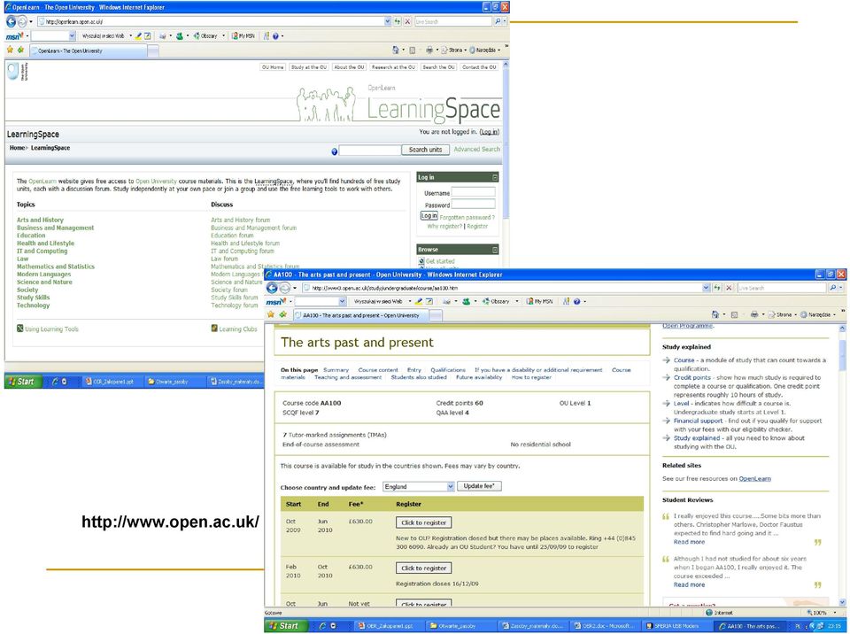Click the Print icon in the OpenLearn window
Image resolution: width=850 pixels, height=634 pixels.
point(429,50)
